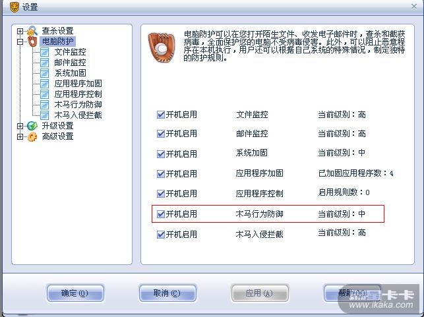Click 当前级别：高 for 木马入侵拦截

[x=342, y=233]
